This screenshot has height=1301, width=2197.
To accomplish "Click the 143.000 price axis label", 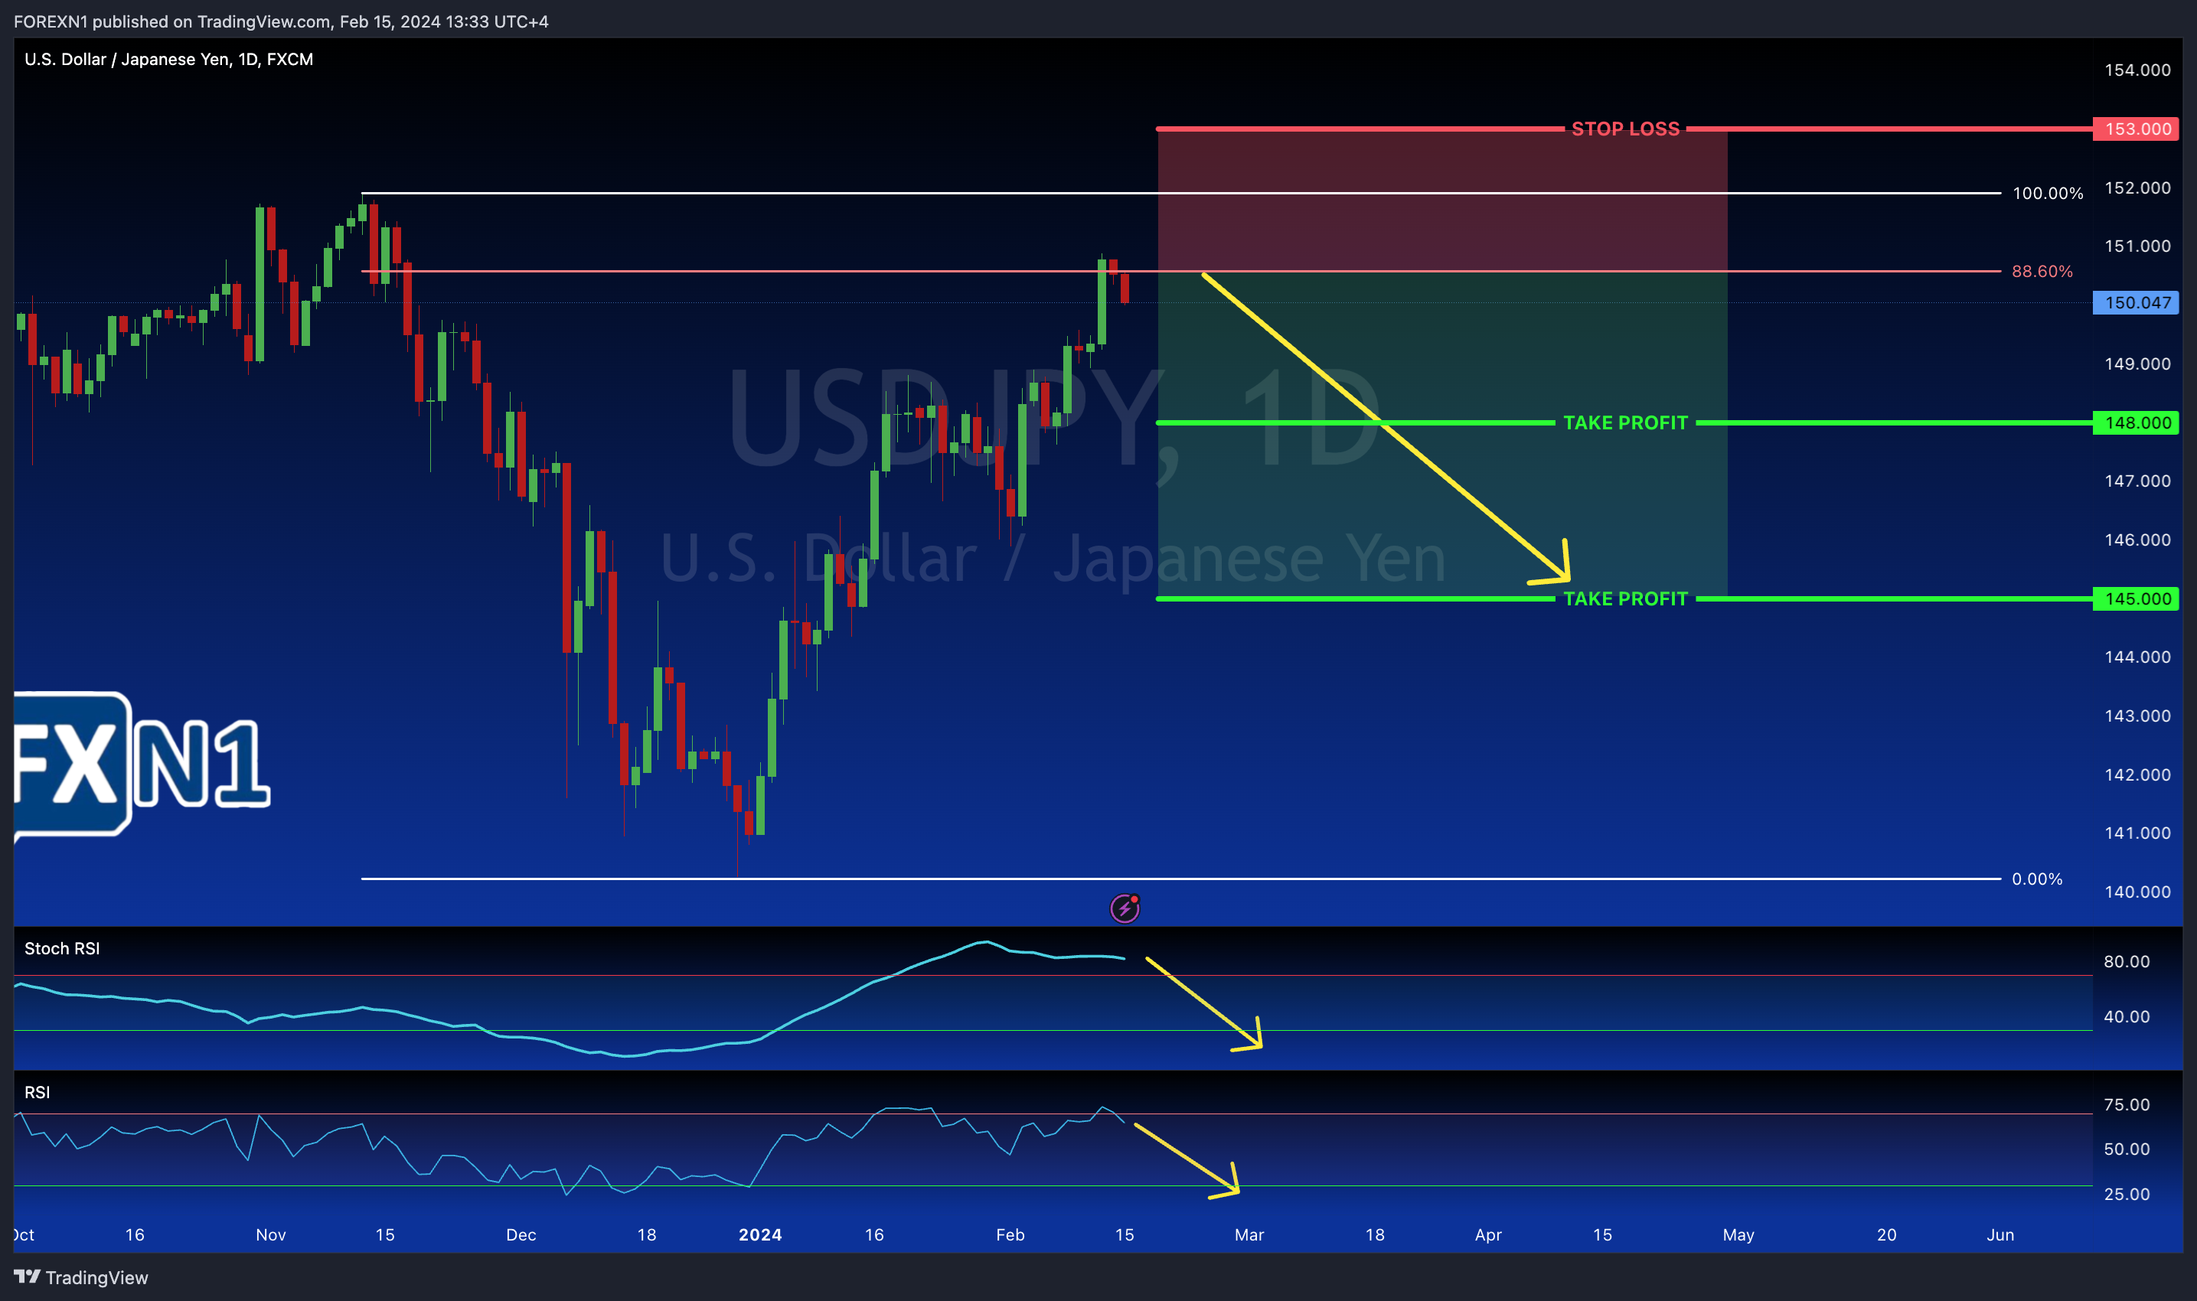I will [x=2137, y=716].
